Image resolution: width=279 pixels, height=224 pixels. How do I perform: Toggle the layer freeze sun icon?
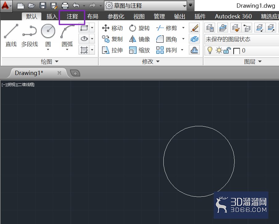219,50
